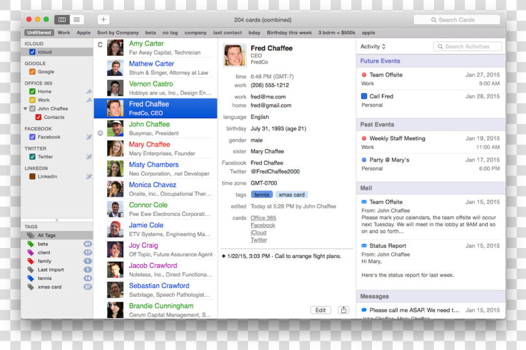The width and height of the screenshot is (526, 350).
Task: Focus the Search Cards field
Action: (457, 20)
